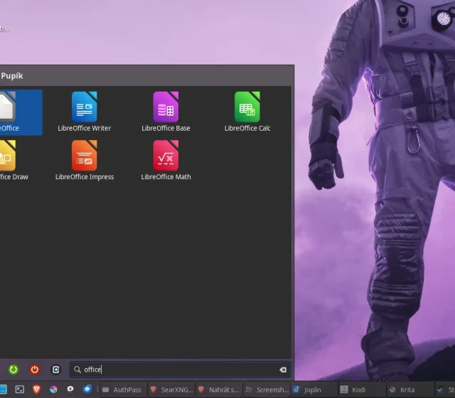Image resolution: width=455 pixels, height=398 pixels.
Task: Open the LibreOffice Base application
Action: pyautogui.click(x=166, y=112)
